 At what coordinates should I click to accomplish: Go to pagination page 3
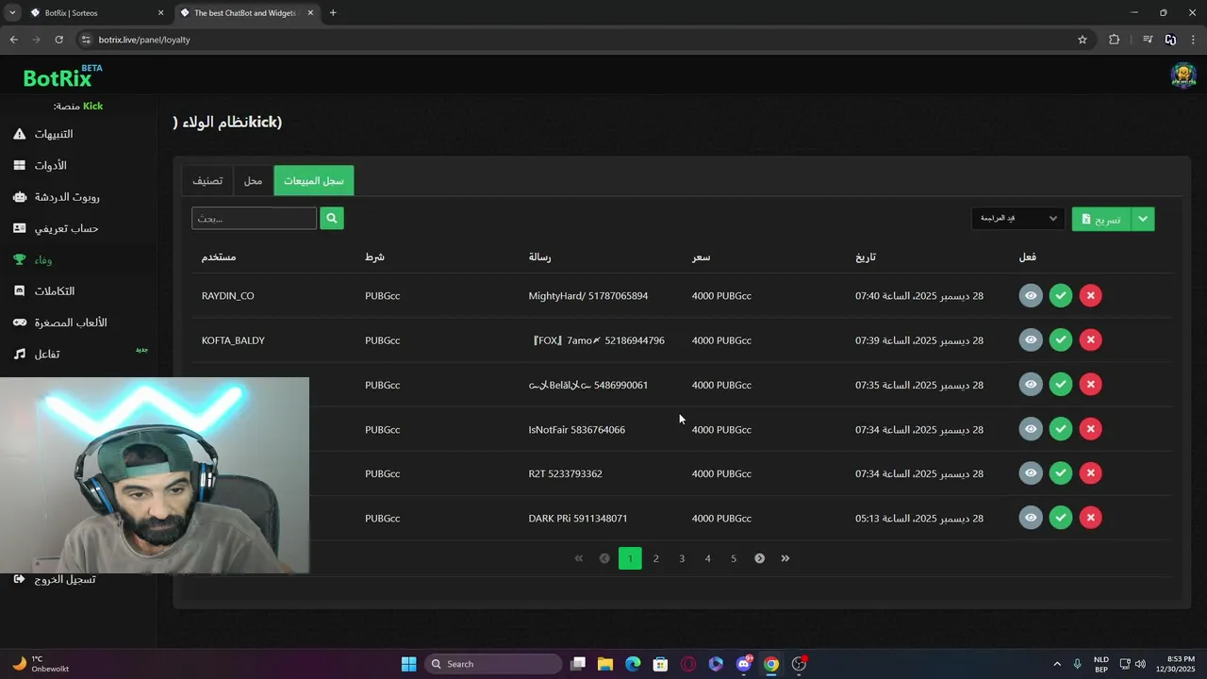(x=682, y=558)
